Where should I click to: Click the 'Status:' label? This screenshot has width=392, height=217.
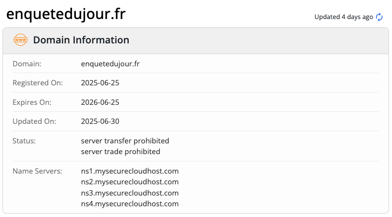point(24,141)
